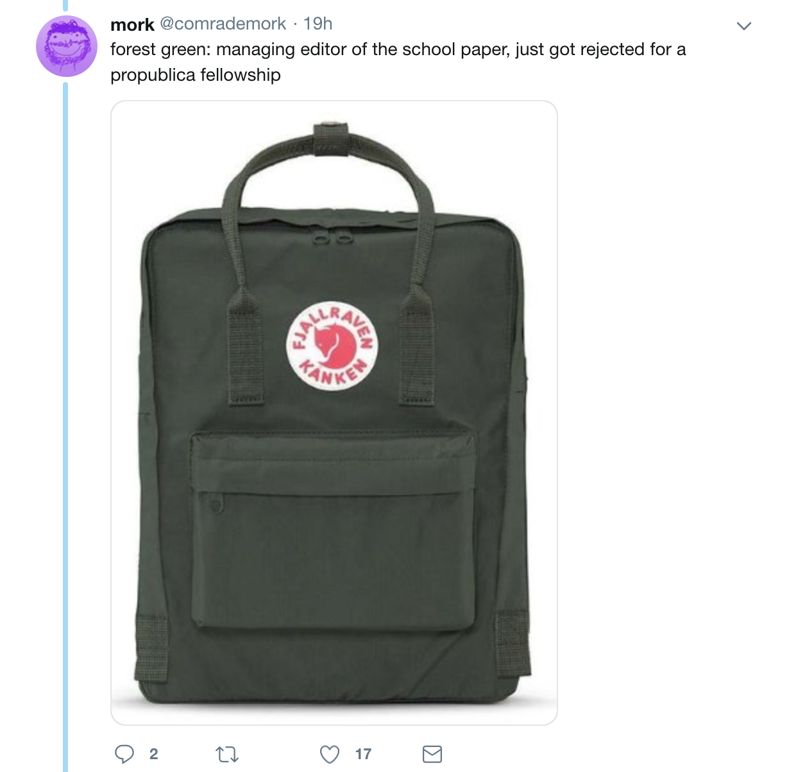The image size is (789, 772).
Task: Open the green backpack photo
Action: coord(334,413)
